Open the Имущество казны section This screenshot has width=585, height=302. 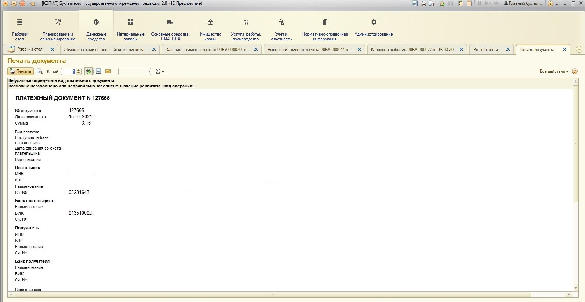[210, 30]
